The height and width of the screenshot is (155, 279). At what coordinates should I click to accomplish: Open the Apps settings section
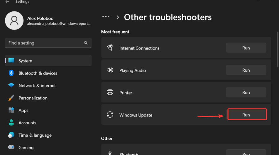(23, 110)
